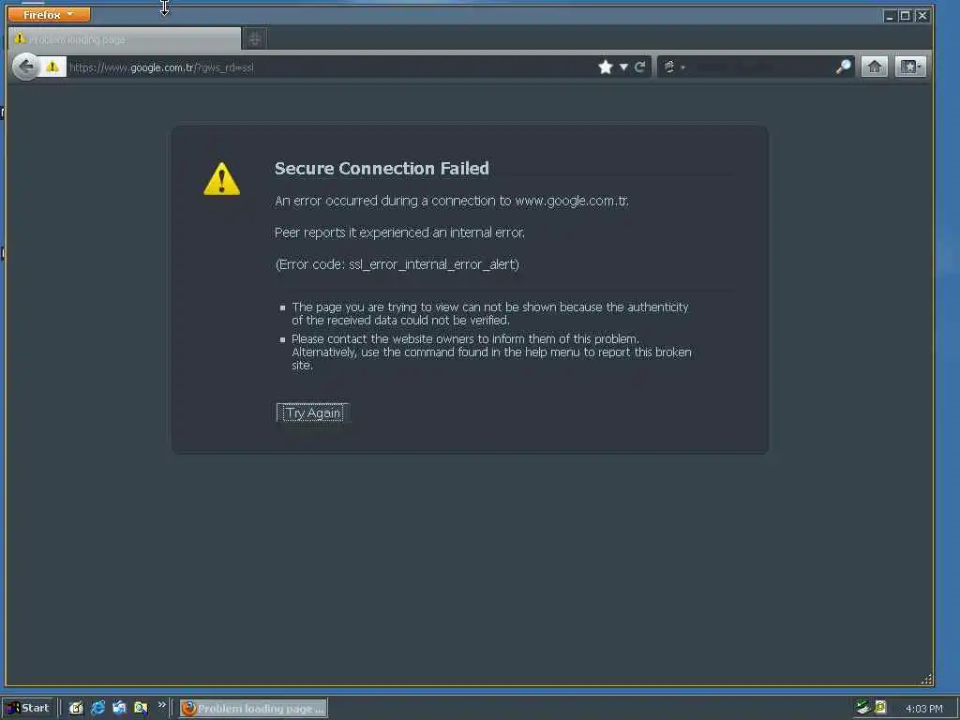Open the URL history dropdown arrow

click(623, 67)
